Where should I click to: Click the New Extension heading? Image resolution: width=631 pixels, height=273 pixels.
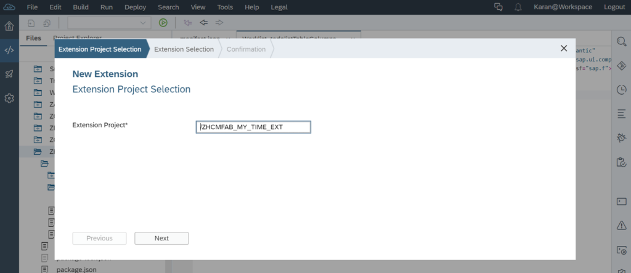coord(105,74)
